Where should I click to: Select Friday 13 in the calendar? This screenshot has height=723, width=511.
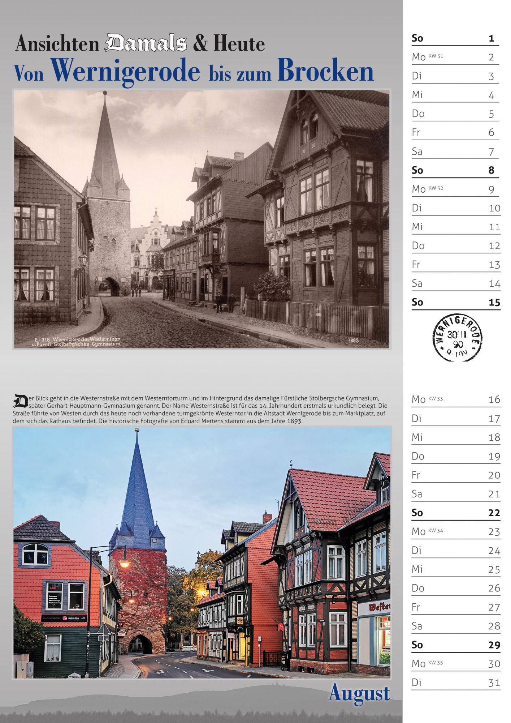(455, 265)
